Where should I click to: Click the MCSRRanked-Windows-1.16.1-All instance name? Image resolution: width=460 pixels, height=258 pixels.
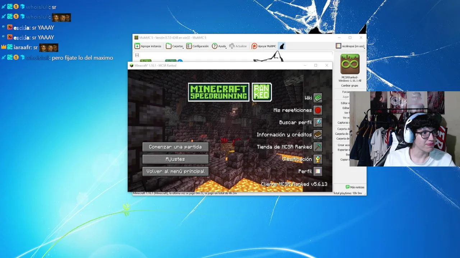(x=350, y=79)
